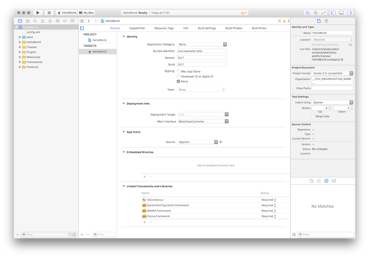This screenshot has width=369, height=258.
Task: Click the add linked framework plus button
Action: 144,222
